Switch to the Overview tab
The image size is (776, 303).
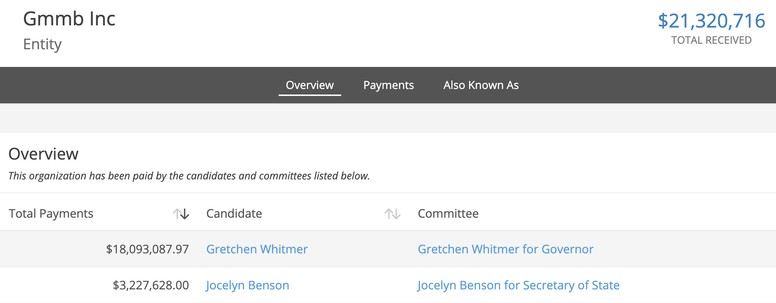310,85
